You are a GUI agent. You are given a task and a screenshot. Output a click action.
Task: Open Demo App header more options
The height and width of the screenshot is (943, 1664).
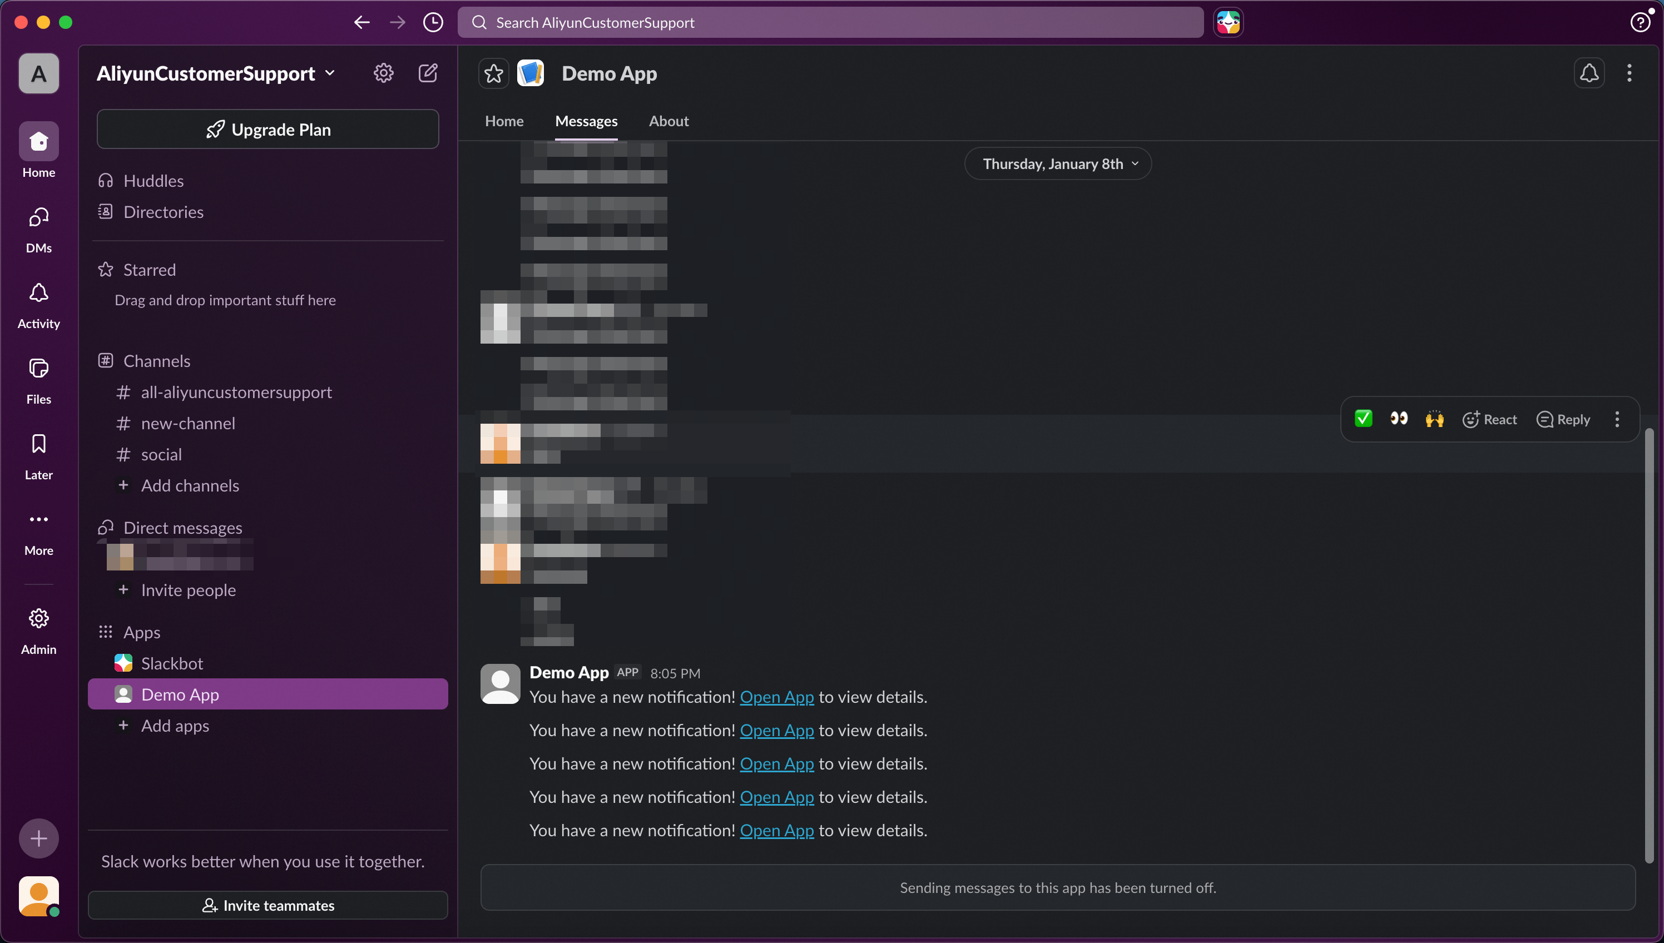(x=1629, y=73)
